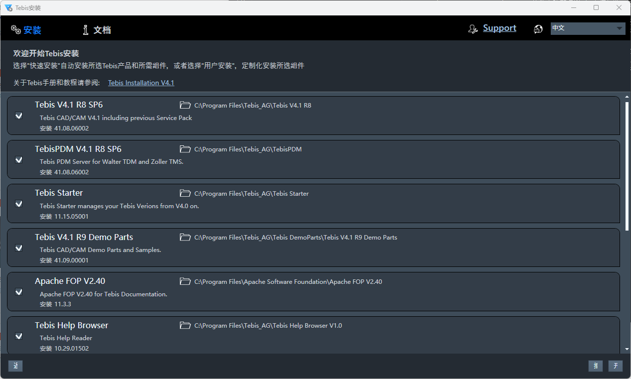The height and width of the screenshot is (379, 631).
Task: Open the Support link
Action: pyautogui.click(x=499, y=28)
